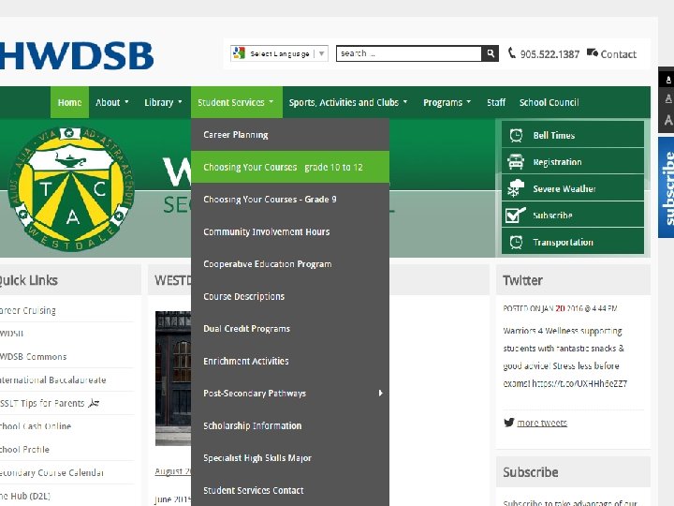Select Scholarship Information entry
This screenshot has width=674, height=506.
[x=290, y=425]
